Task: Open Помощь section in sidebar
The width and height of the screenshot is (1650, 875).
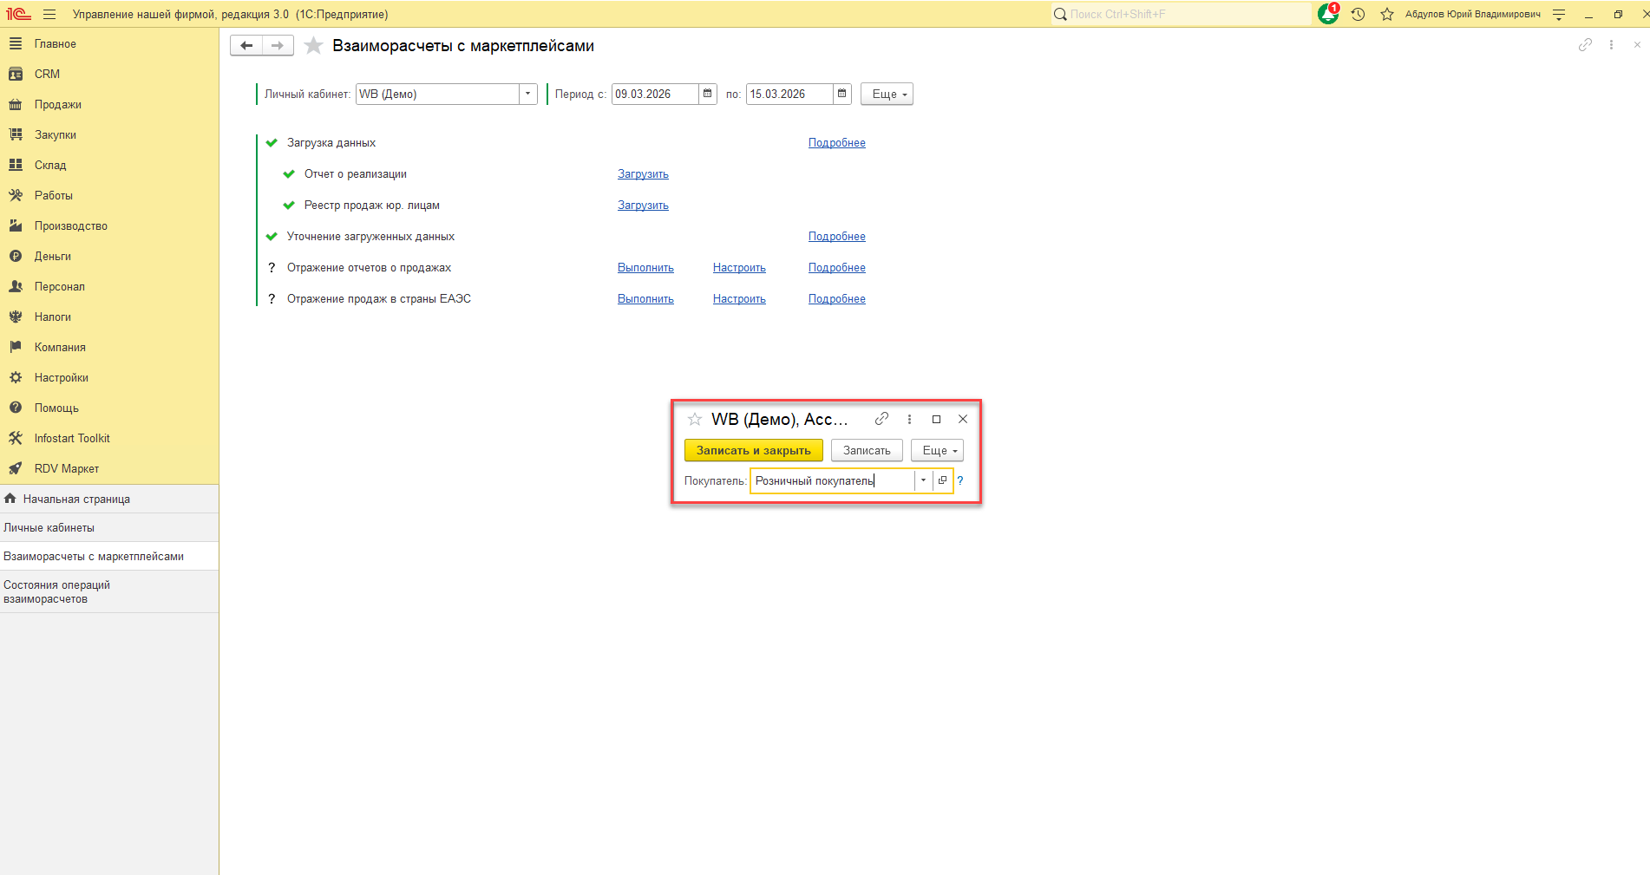Action: [109, 408]
